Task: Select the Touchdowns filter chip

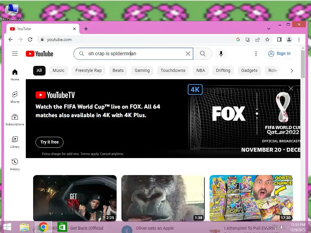Action: (173, 70)
